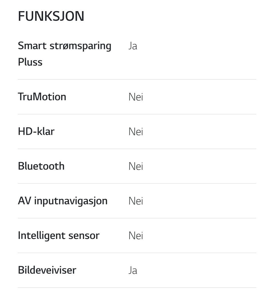
Task: Click the Bildeveiviser label
Action: pyautogui.click(x=47, y=270)
